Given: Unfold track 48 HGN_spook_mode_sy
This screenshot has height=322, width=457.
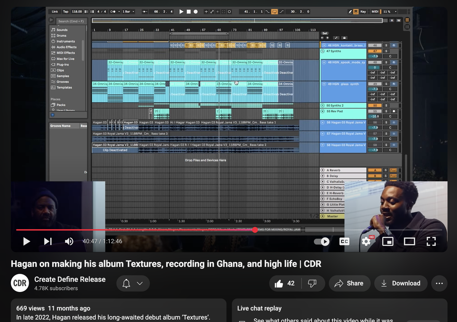Looking at the screenshot, I should pos(324,62).
